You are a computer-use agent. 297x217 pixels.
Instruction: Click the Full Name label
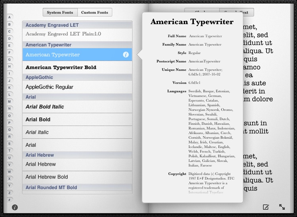pyautogui.click(x=177, y=36)
